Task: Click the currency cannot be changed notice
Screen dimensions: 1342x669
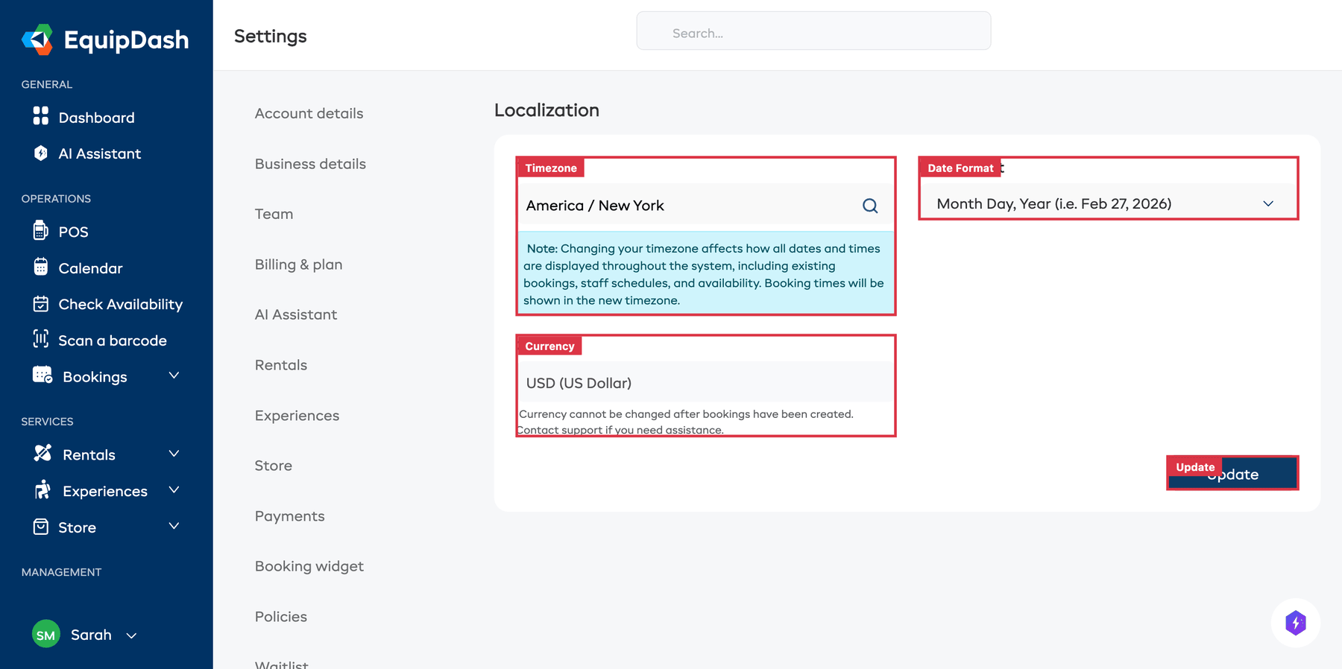Action: click(x=686, y=422)
